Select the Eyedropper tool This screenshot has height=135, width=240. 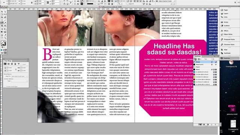click(x=5, y=35)
